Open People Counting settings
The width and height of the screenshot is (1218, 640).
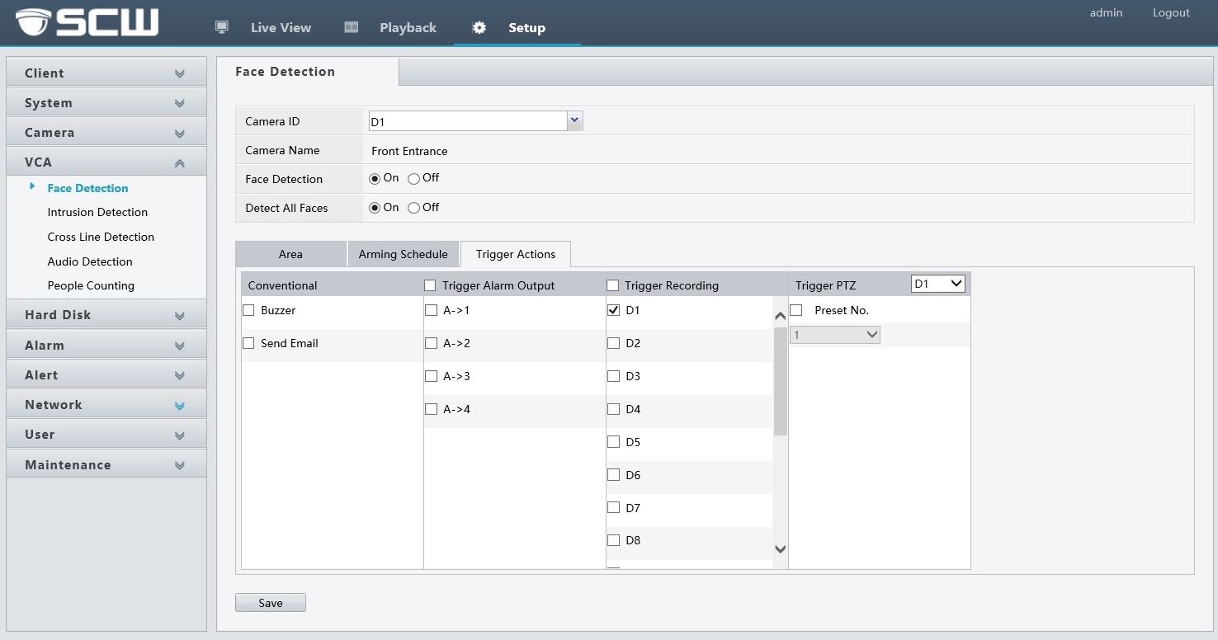coord(91,285)
